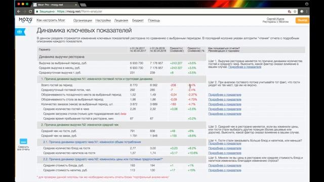Open details link for orders count row
The width and height of the screenshot is (324, 182).
pyautogui.click(x=225, y=104)
